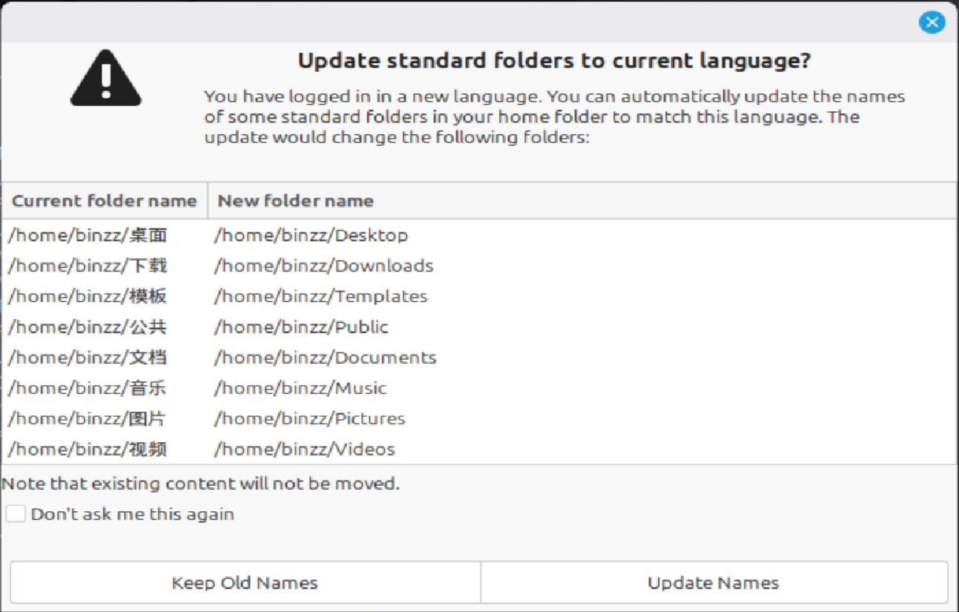Enable Don't ask me this again checkbox

click(16, 513)
